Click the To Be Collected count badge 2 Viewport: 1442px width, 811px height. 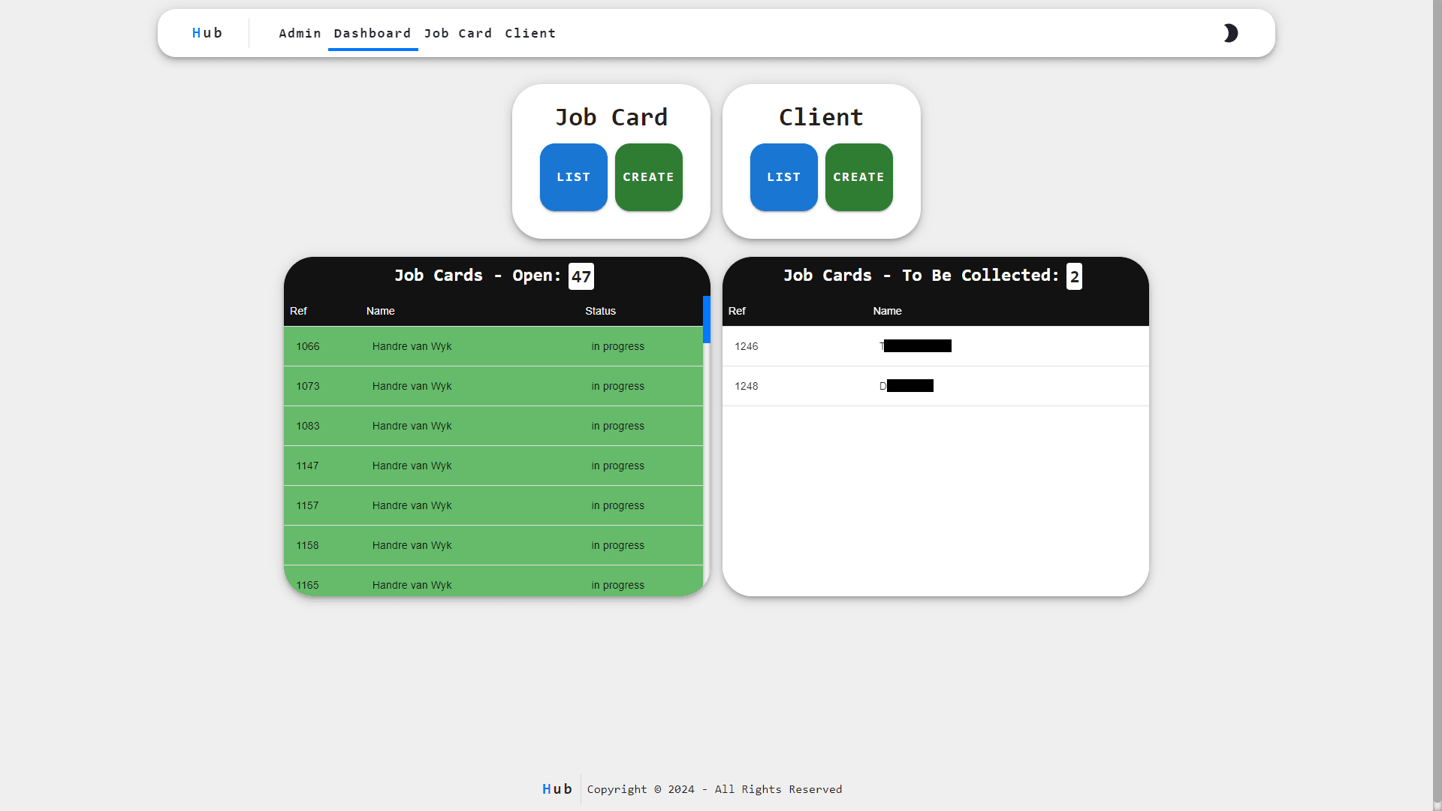click(x=1073, y=276)
